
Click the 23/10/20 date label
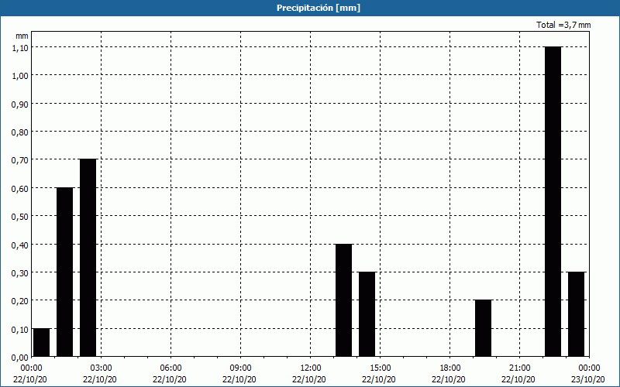(588, 379)
